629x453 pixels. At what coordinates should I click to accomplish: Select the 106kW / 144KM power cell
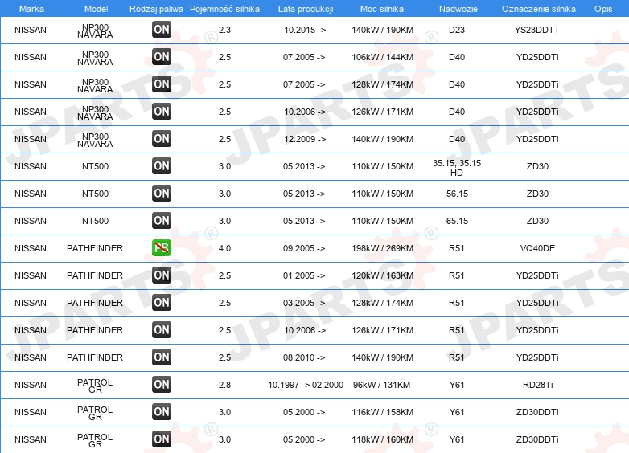point(383,57)
